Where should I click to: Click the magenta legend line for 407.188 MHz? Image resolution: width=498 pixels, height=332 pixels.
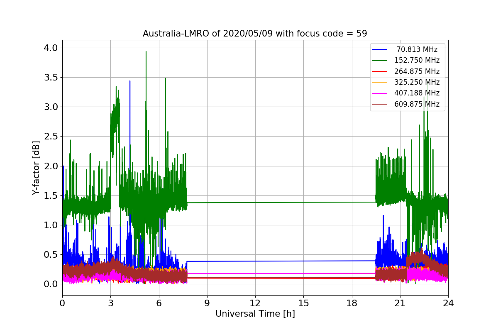[x=380, y=93]
